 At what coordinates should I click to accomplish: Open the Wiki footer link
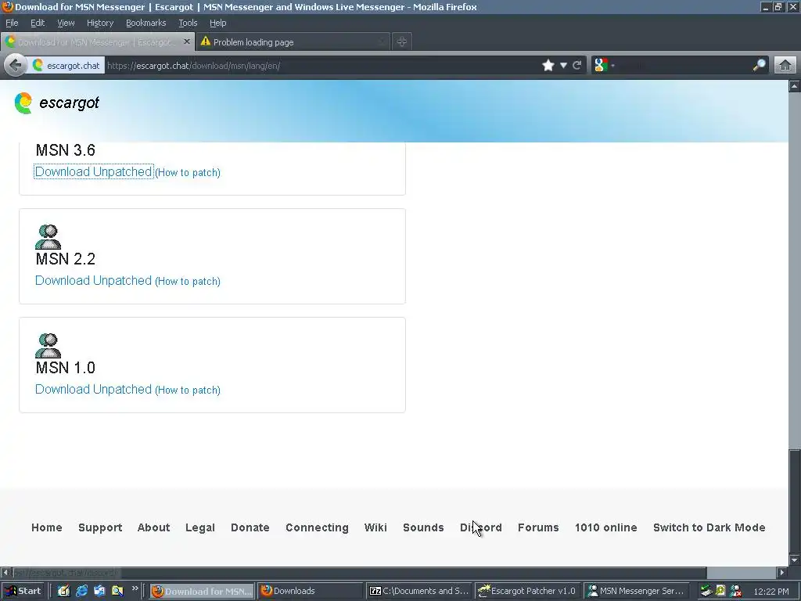point(375,527)
